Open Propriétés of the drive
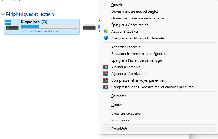 159,129
